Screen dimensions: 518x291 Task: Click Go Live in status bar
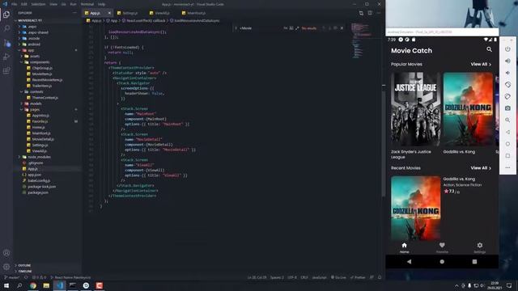[338, 277]
